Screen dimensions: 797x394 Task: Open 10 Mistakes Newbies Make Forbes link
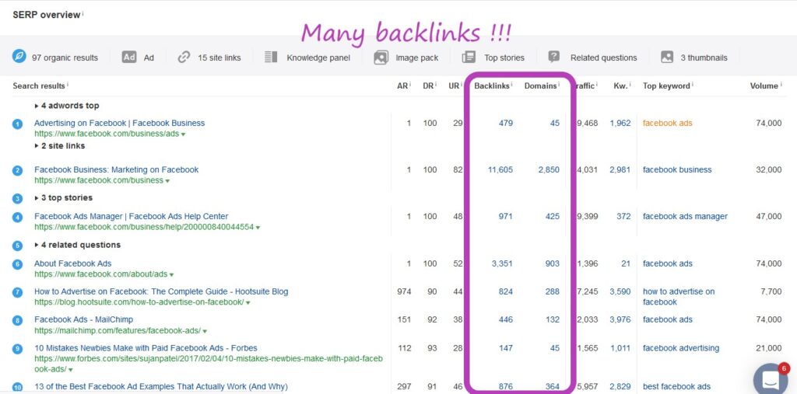pyautogui.click(x=146, y=348)
